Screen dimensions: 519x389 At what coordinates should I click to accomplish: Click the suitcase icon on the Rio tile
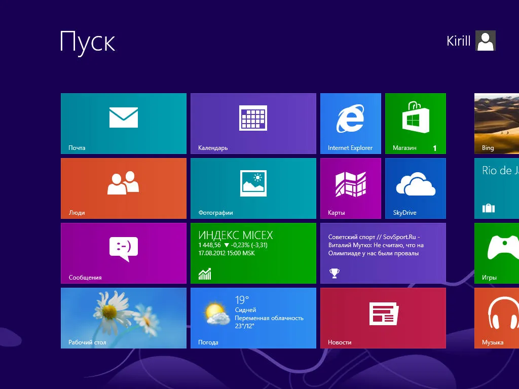489,208
